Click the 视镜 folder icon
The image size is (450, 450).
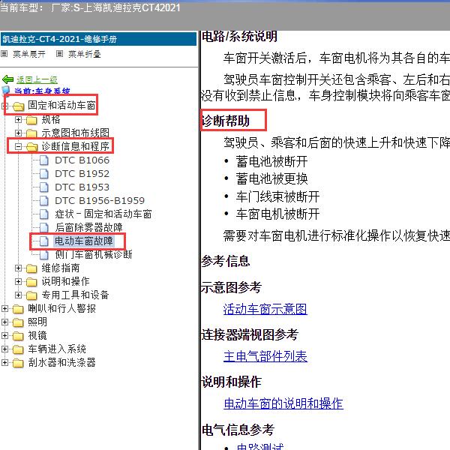(x=18, y=336)
